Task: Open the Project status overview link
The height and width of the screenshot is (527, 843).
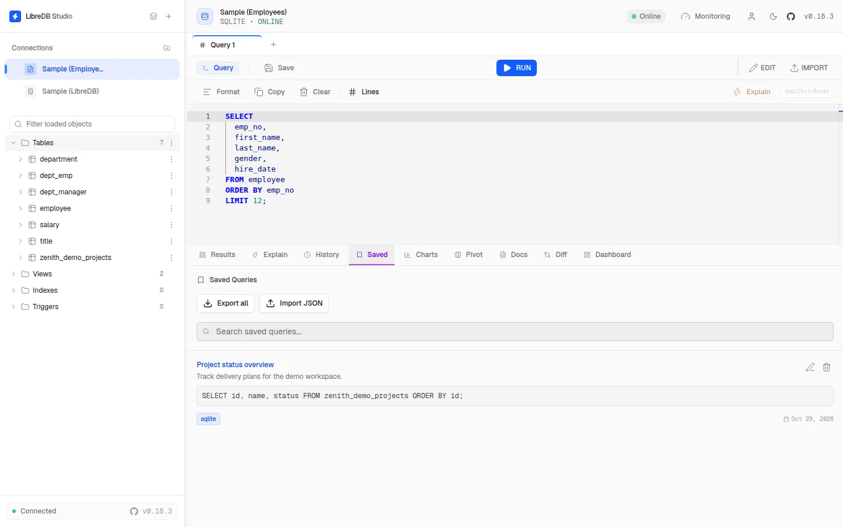Action: coord(235,365)
